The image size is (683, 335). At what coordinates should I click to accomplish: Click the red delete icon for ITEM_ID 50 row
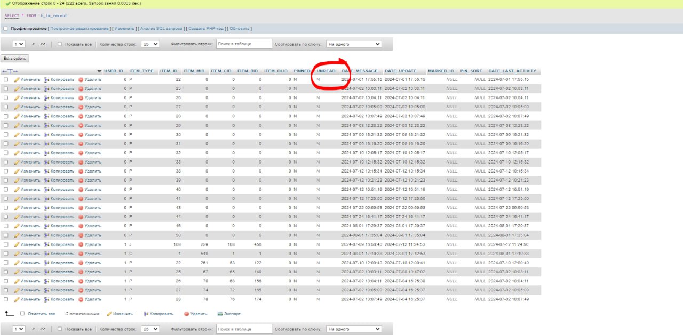pyautogui.click(x=81, y=235)
